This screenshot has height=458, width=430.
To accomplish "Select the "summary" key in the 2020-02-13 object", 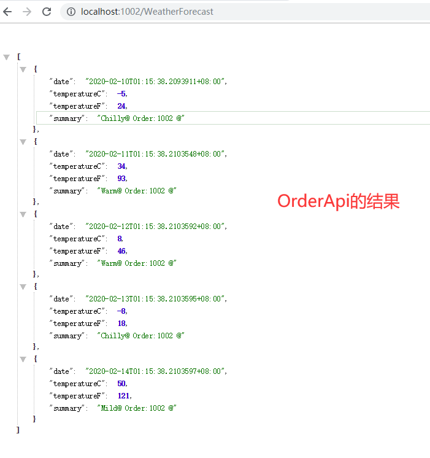I will point(67,336).
